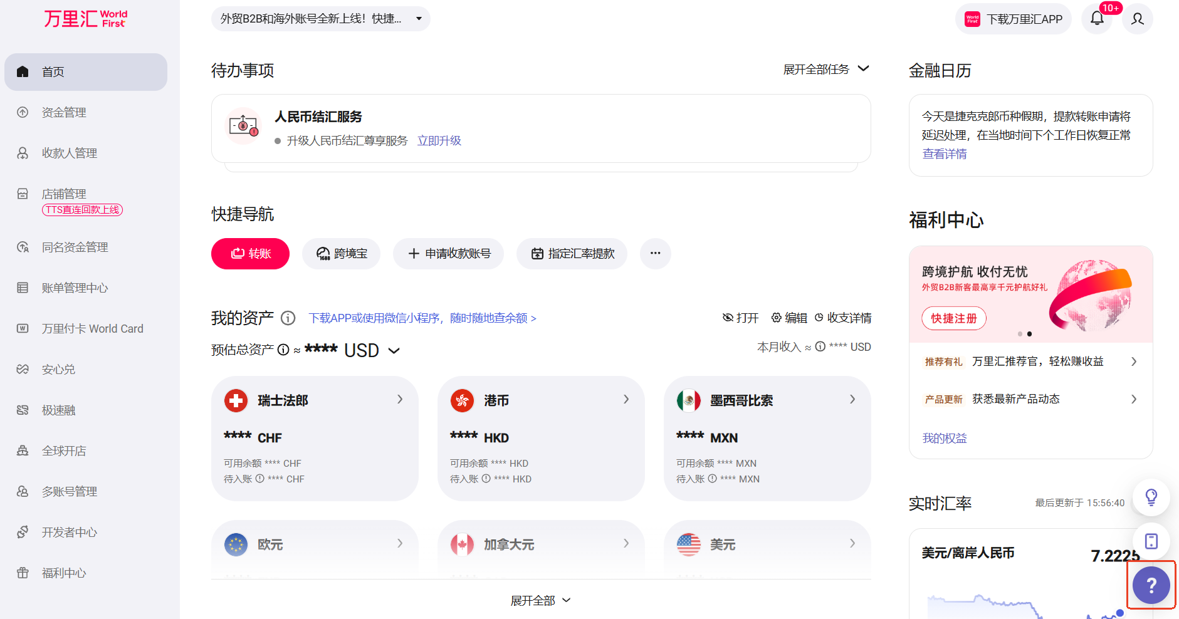Open the 瑞士法郎 CHF account card
The height and width of the screenshot is (619, 1179).
pyautogui.click(x=314, y=438)
